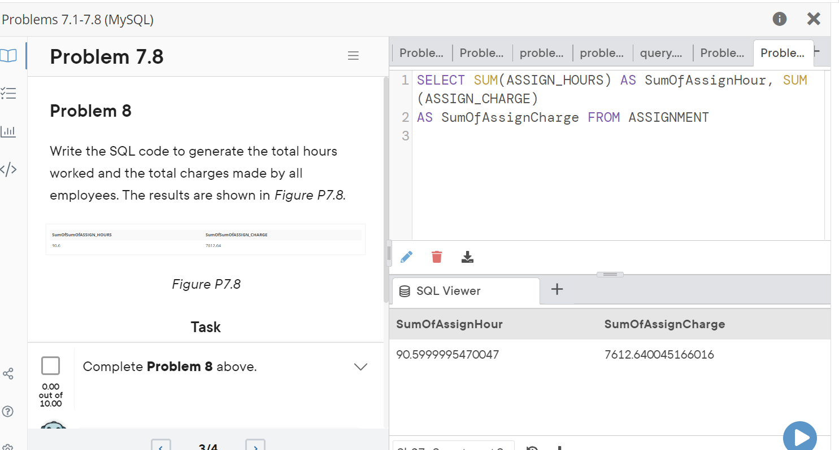Run the query with the blue play button
The image size is (839, 450).
799,435
